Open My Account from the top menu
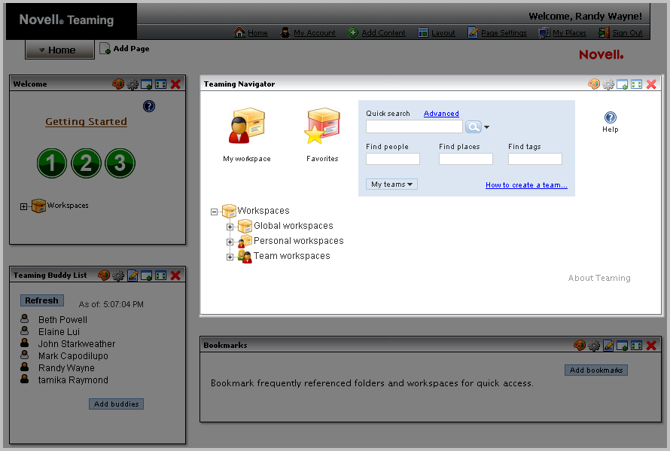This screenshot has height=451, width=670. pos(314,32)
